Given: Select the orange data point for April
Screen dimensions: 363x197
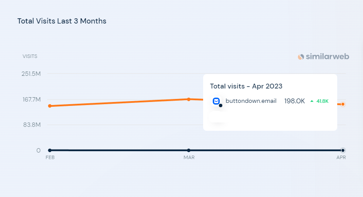Looking at the screenshot, I should coord(343,104).
